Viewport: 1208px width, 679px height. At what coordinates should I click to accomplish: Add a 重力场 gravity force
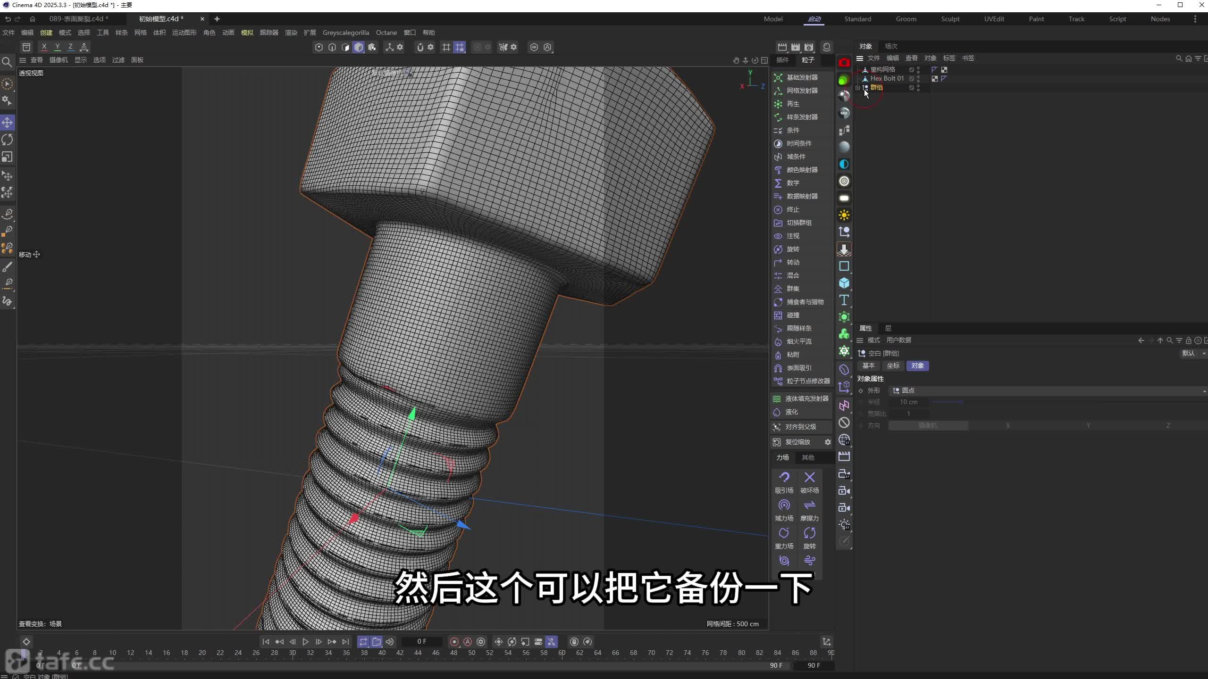[x=784, y=533]
